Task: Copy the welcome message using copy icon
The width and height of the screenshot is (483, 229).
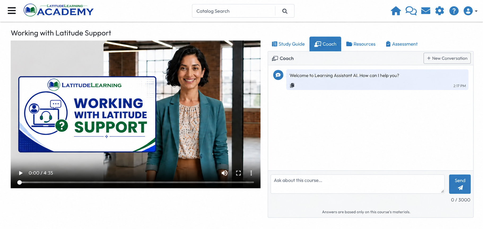Action: (292, 85)
